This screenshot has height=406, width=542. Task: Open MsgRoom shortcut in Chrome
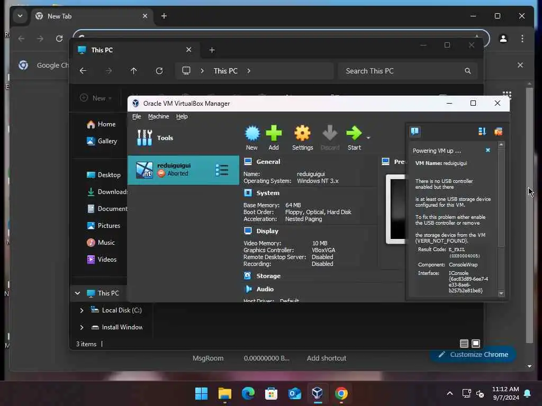[x=207, y=358]
